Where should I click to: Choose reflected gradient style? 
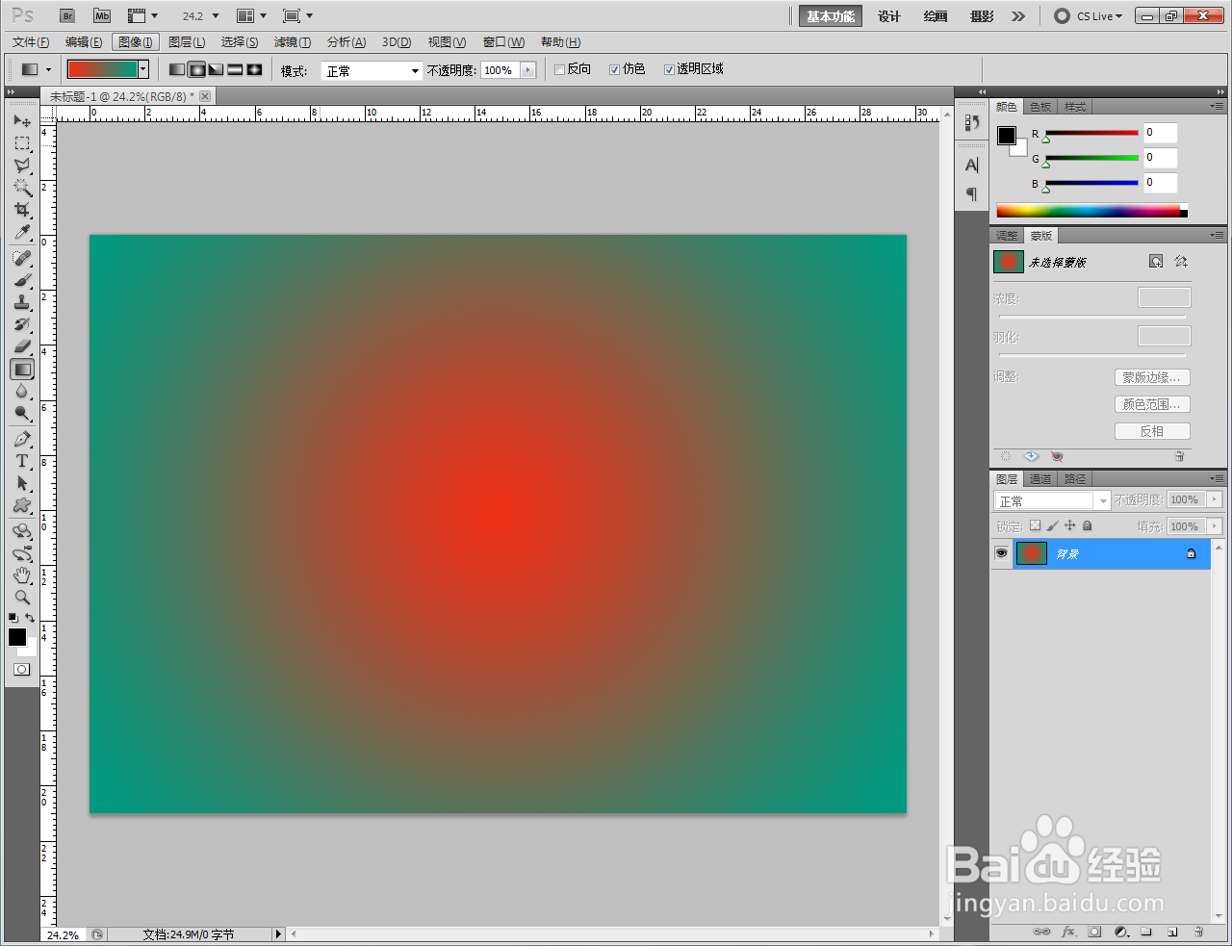coord(235,69)
